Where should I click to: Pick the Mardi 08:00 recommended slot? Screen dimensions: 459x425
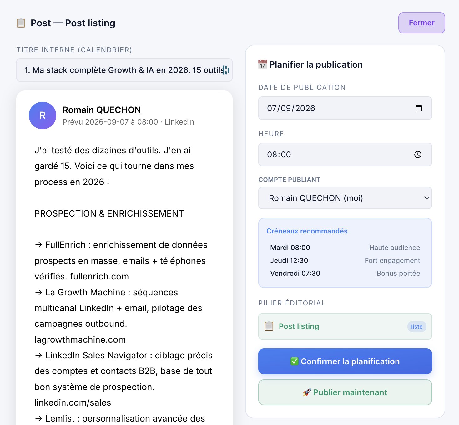345,248
